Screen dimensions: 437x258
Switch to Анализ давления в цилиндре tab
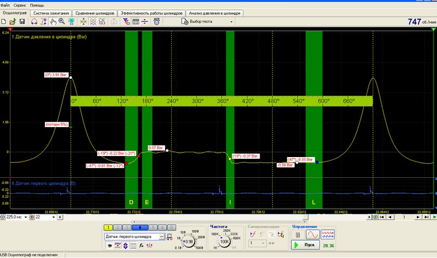point(214,13)
